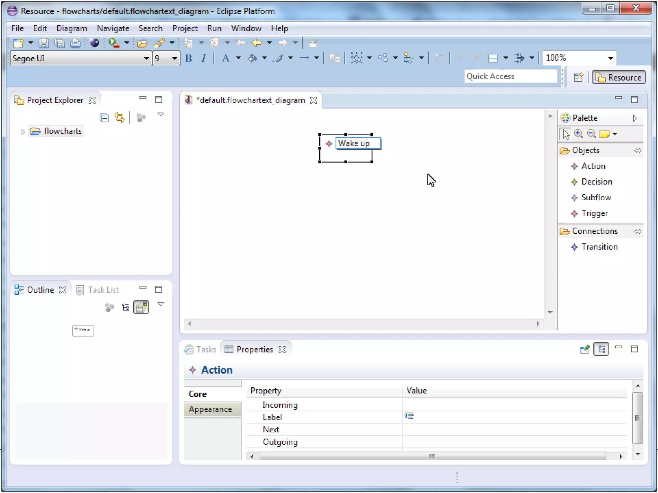Click the fill color paint bucket
The width and height of the screenshot is (658, 493).
pos(253,58)
